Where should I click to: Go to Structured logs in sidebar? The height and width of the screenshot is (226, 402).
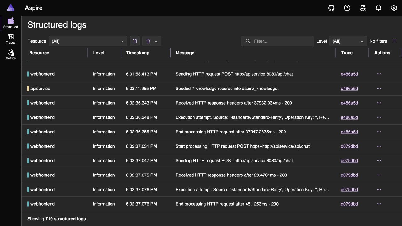point(11,23)
